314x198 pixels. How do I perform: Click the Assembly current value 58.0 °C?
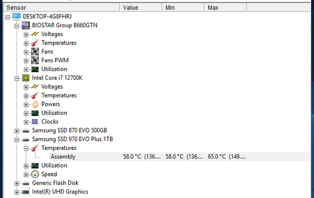click(142, 157)
